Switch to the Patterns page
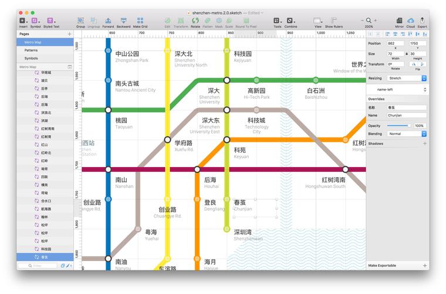The image size is (446, 294). pos(45,50)
